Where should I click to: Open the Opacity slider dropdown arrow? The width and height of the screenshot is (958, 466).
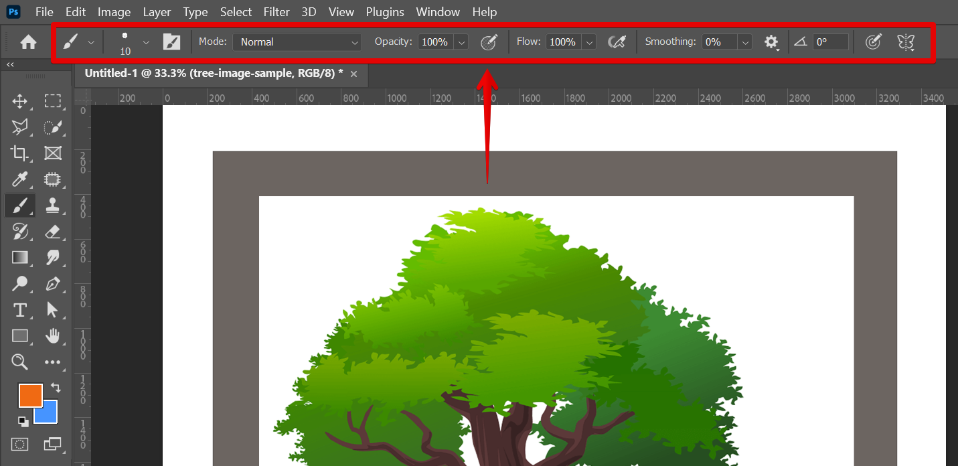[461, 42]
